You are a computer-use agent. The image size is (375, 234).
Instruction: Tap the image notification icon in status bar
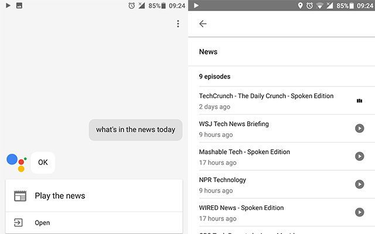pos(19,5)
